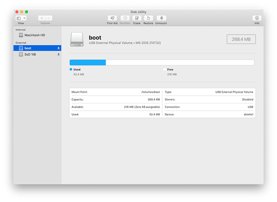Select SsD 1tB in the sidebar

point(38,55)
